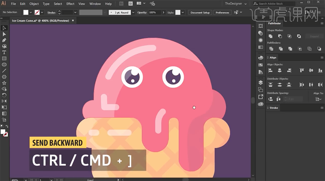Click the Document Setup button

coord(200,12)
